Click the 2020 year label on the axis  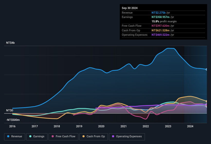coord(101,126)
